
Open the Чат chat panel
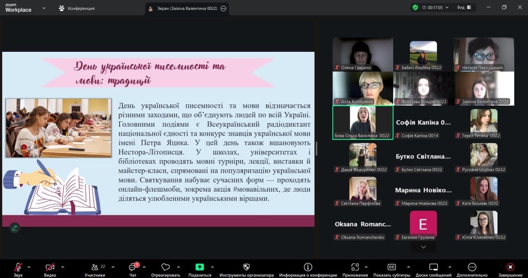click(x=132, y=267)
